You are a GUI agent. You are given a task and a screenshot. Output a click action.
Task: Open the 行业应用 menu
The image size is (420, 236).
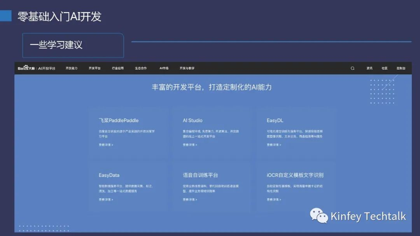coord(117,68)
